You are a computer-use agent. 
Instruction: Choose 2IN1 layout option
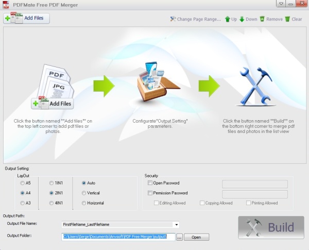[56, 193]
